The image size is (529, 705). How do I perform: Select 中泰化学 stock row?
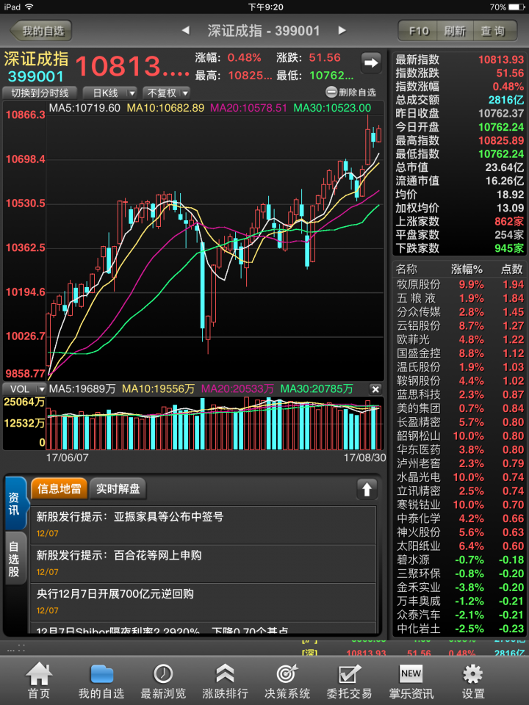(x=460, y=518)
